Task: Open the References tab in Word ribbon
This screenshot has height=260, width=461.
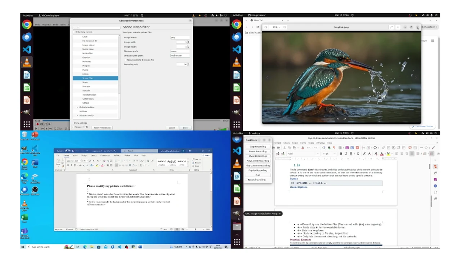Action: click(105, 155)
